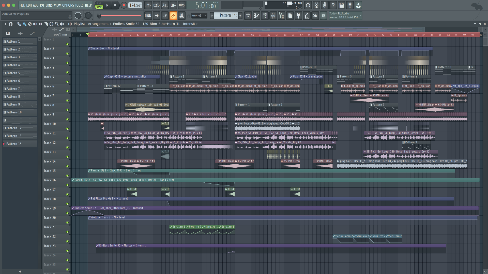The height and width of the screenshot is (274, 488).
Task: Open the content library shopping cart
Action: point(323,16)
